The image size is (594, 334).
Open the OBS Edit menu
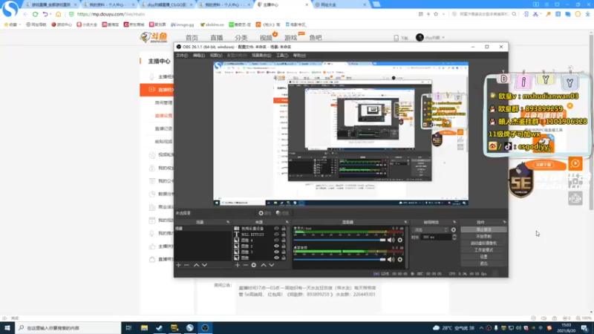[x=199, y=55]
